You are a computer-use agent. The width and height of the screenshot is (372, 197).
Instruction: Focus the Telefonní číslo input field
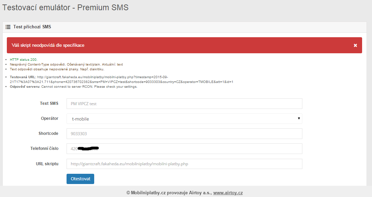184,149
